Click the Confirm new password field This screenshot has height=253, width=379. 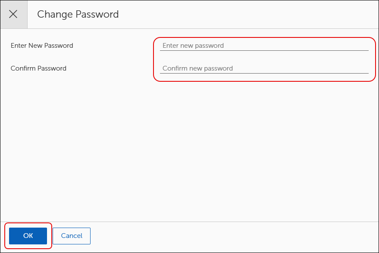(x=264, y=68)
